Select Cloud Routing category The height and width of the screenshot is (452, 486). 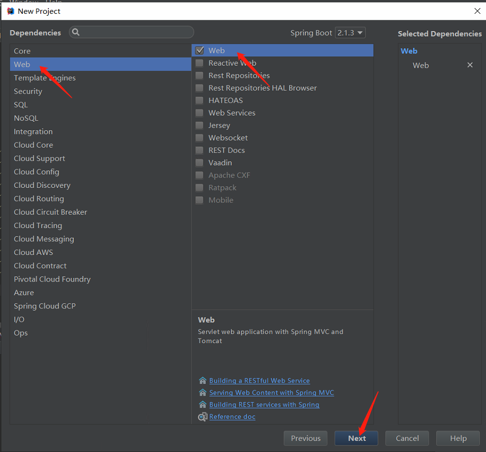coord(101,199)
